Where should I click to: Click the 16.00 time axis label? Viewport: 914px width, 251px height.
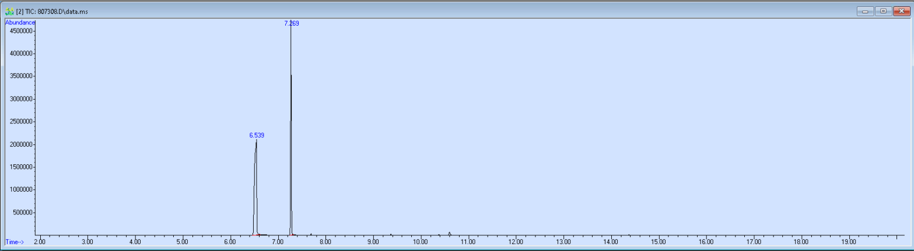pyautogui.click(x=706, y=241)
